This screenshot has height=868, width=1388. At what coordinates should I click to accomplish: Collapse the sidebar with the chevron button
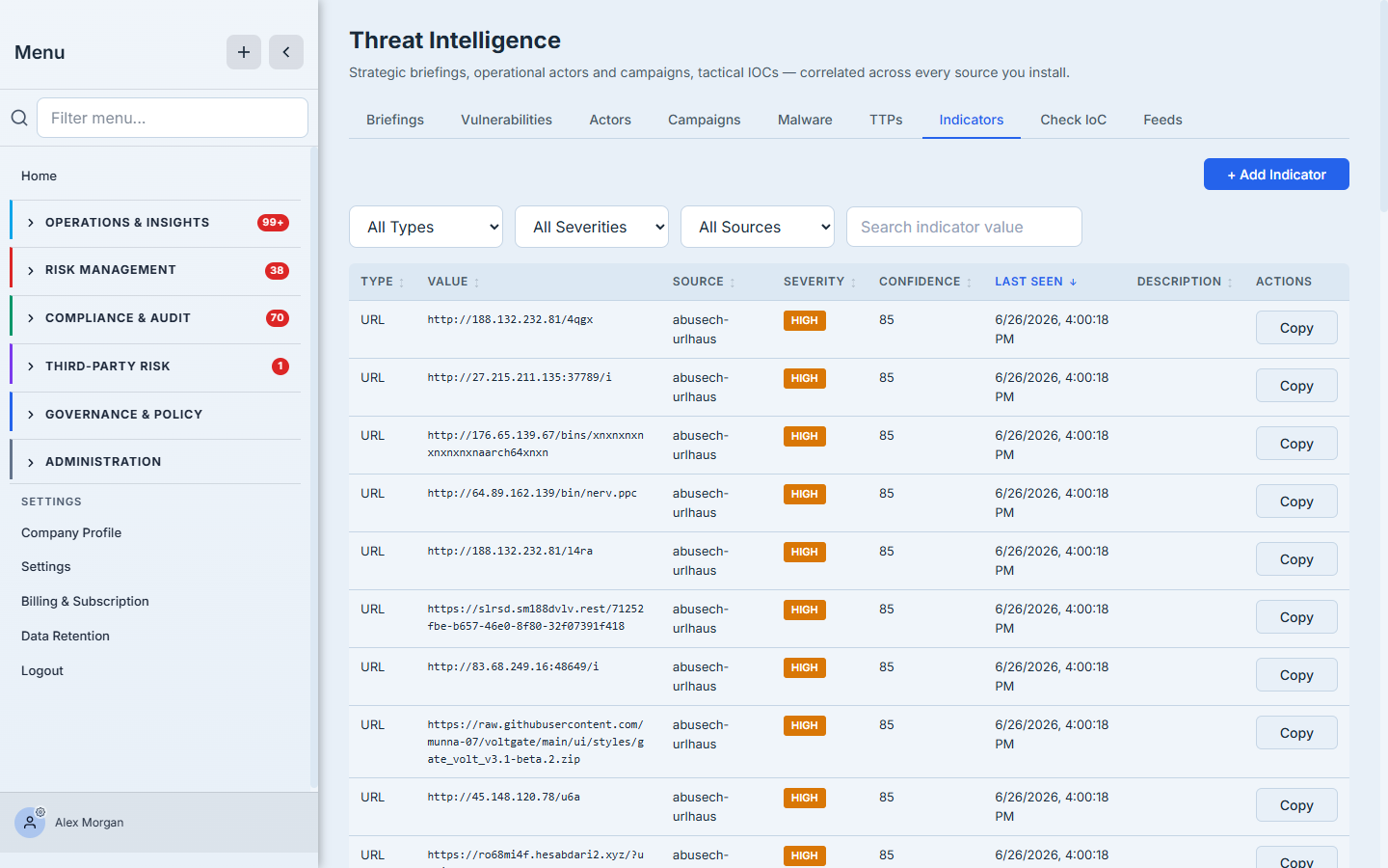pos(286,52)
